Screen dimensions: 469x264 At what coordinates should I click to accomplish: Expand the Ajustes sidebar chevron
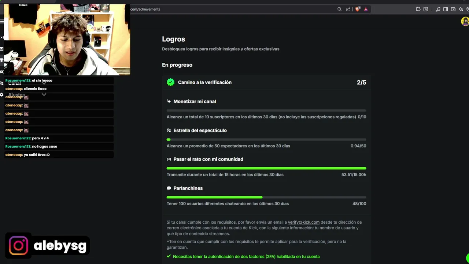tap(44, 95)
